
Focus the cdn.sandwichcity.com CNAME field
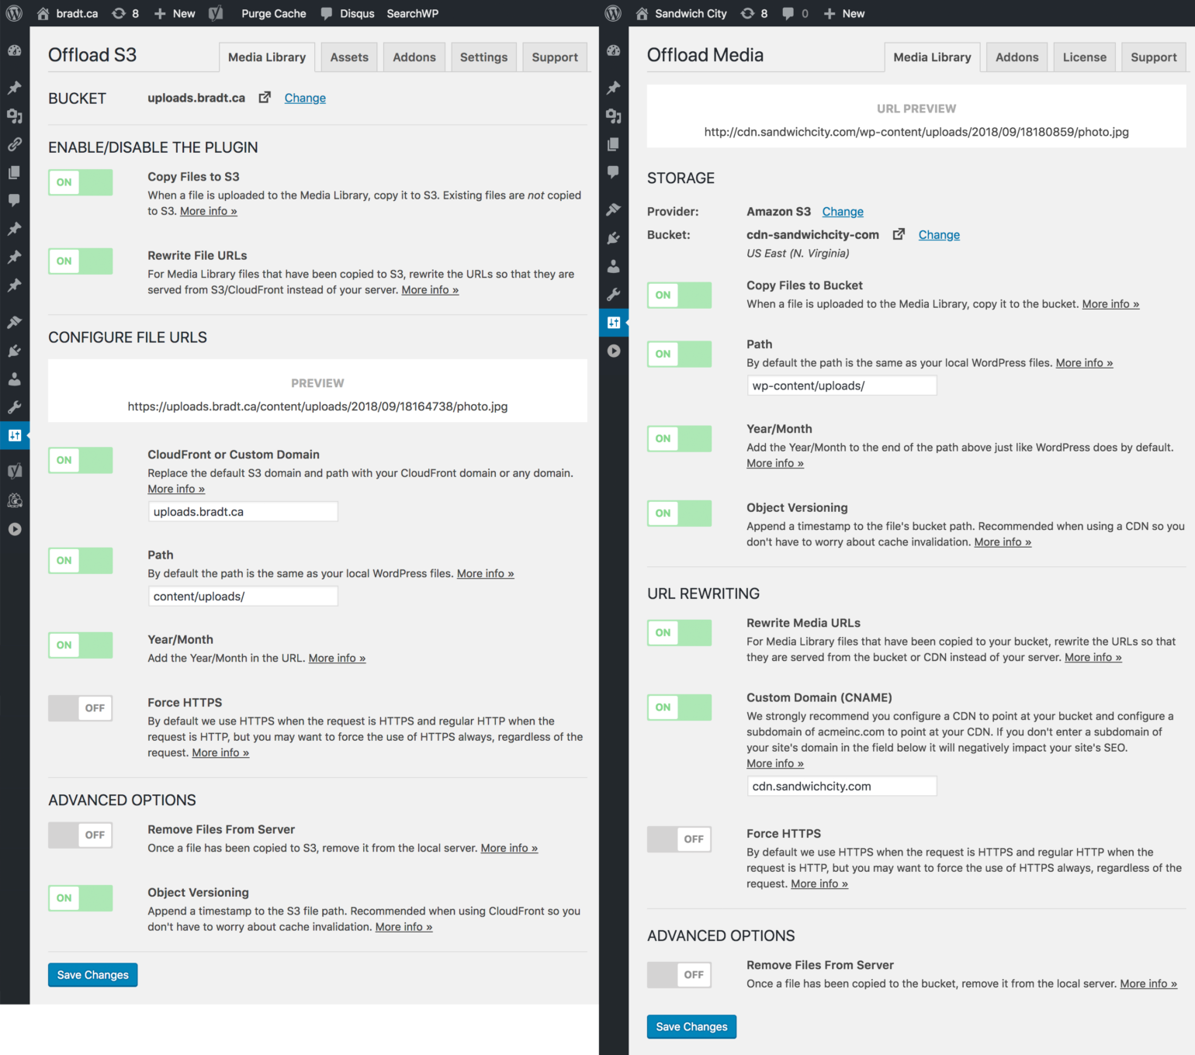pos(842,786)
